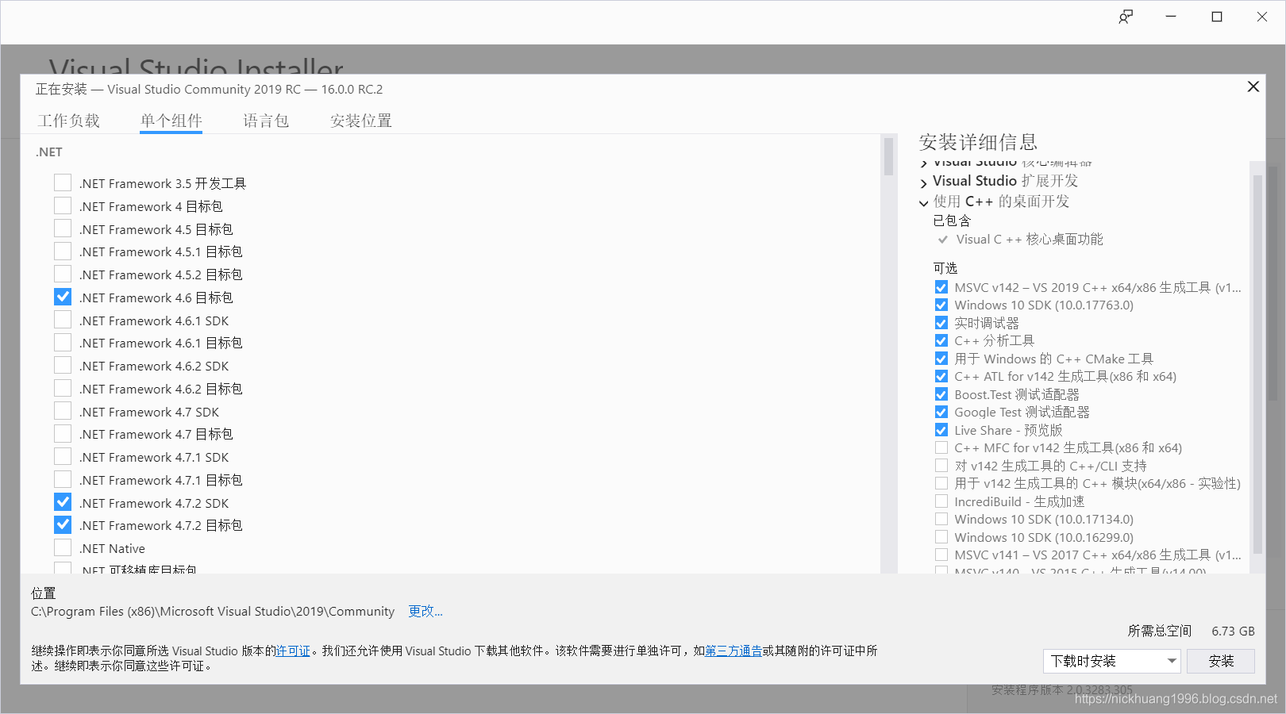Uncheck .NET Framework 4.6 目标包
This screenshot has width=1286, height=714.
click(x=63, y=297)
